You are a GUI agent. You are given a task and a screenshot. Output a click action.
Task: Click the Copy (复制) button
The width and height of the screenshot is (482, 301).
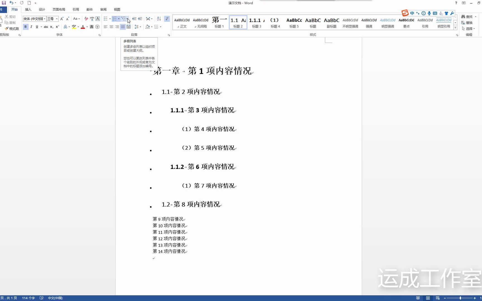pyautogui.click(x=10, y=23)
